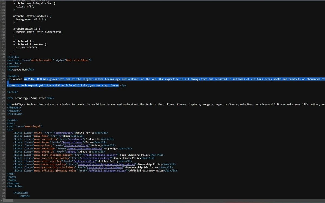Open the /contact/ href link
The width and height of the screenshot is (325, 203).
(x=75, y=139)
